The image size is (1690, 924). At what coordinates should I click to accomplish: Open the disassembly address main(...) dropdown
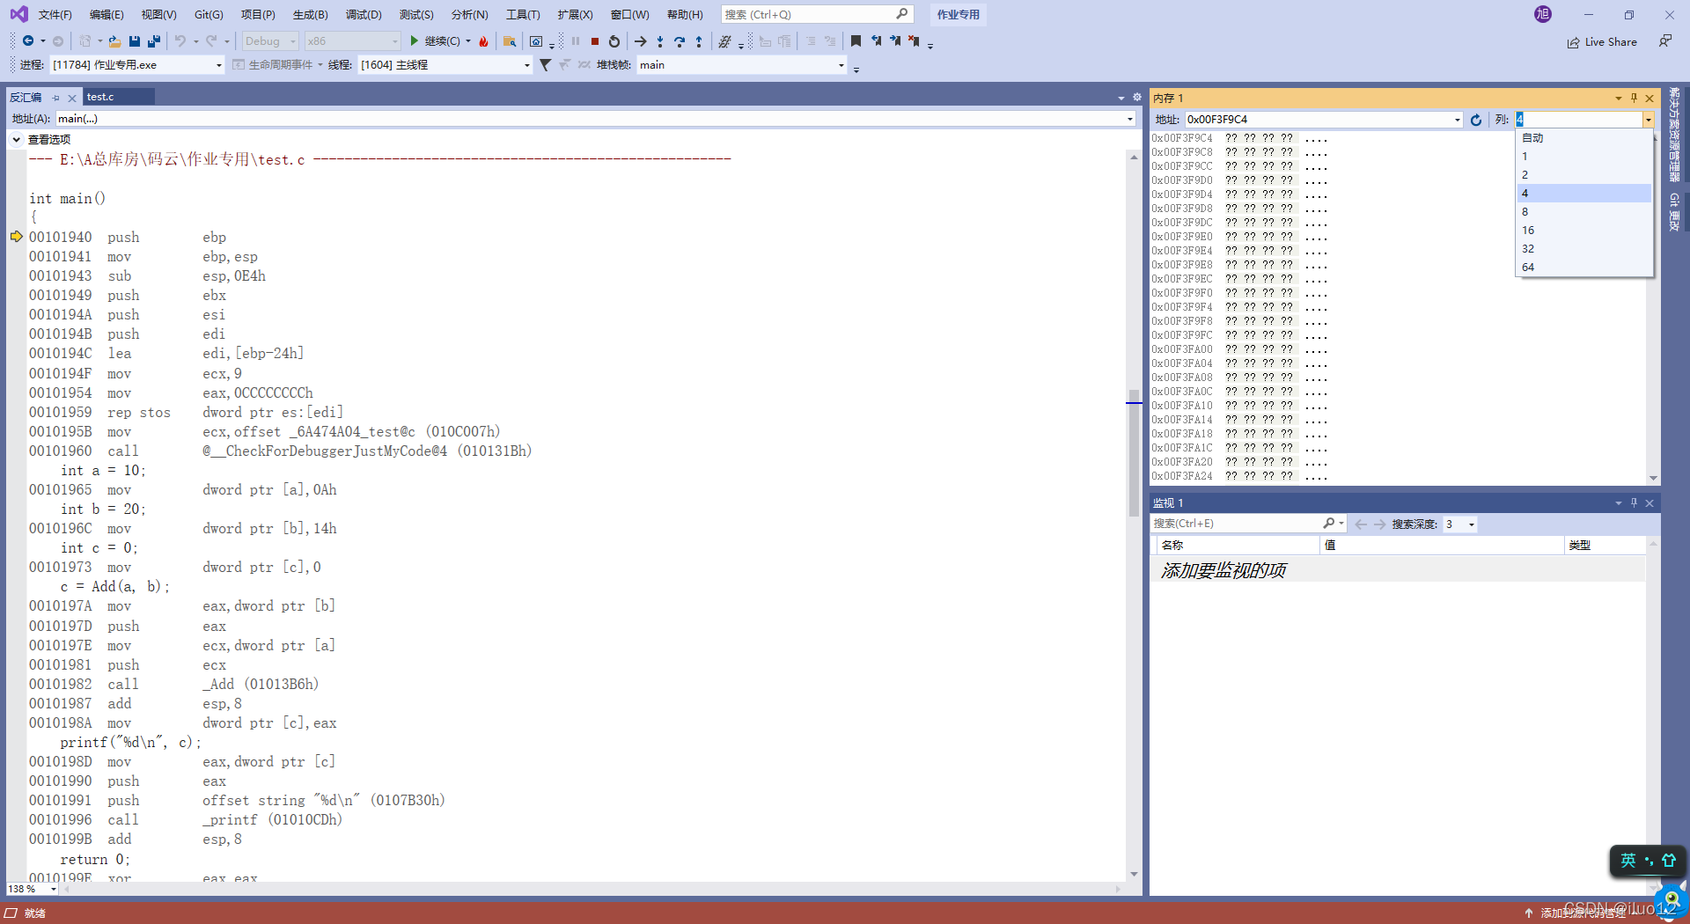[1130, 119]
